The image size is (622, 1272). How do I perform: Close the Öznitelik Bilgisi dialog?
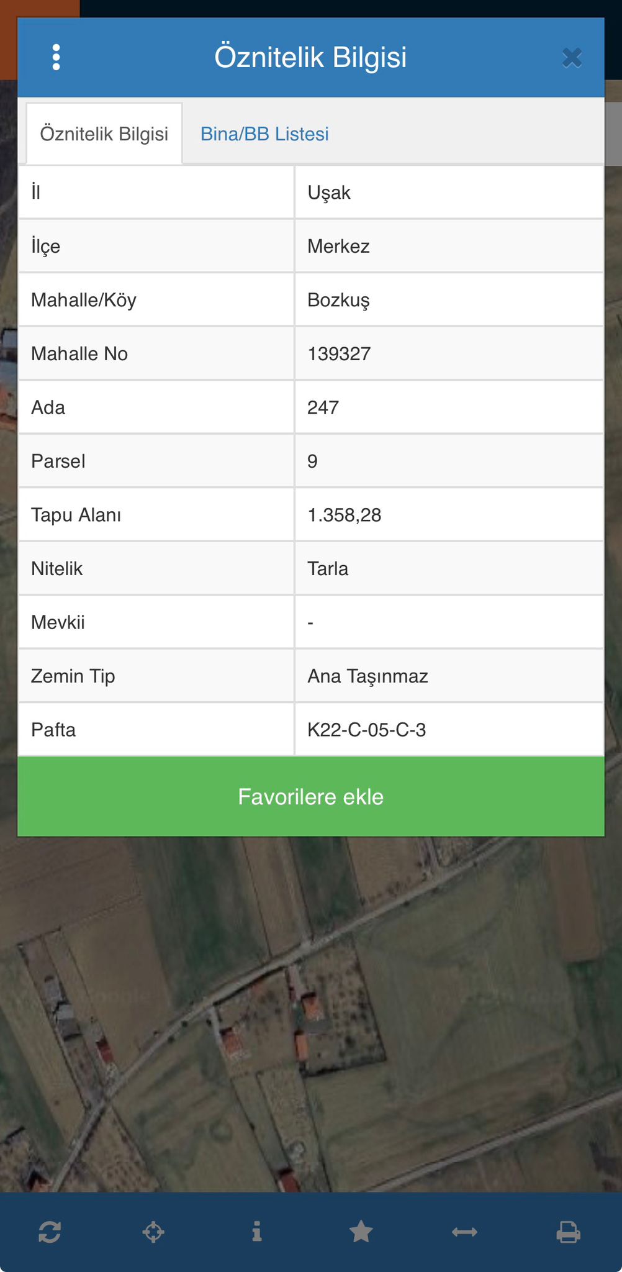pyautogui.click(x=572, y=58)
